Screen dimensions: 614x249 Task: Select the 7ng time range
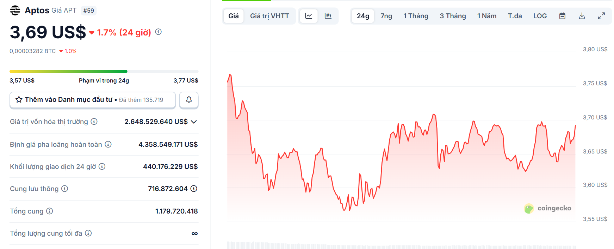(x=386, y=16)
